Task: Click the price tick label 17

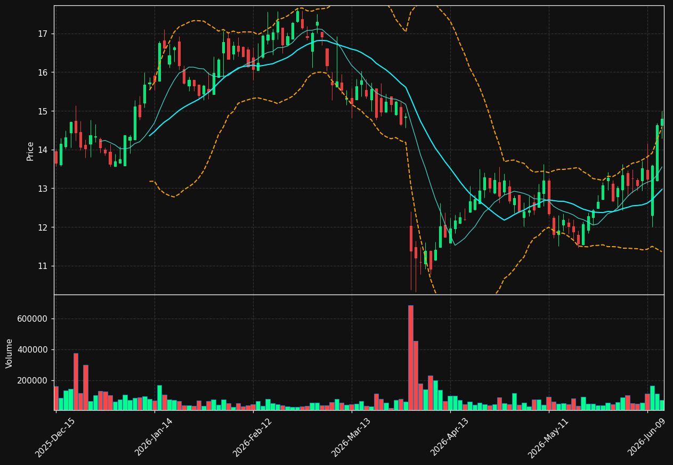Action: (43, 34)
